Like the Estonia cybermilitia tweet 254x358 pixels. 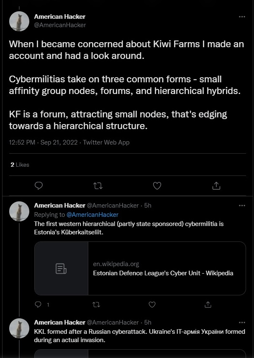[152, 305]
